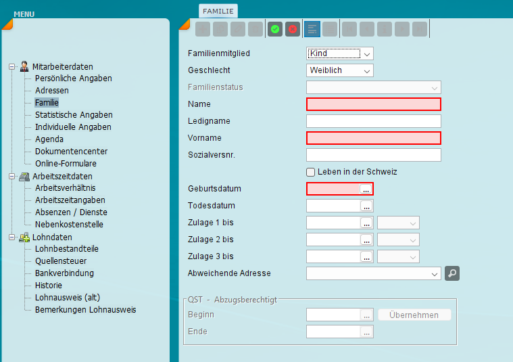Collapse the Mitarbeiterdaten tree node
The width and height of the screenshot is (513, 362).
11,67
